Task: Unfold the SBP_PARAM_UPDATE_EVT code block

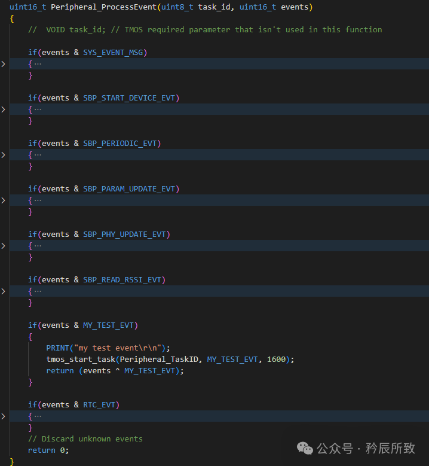Action: (3, 200)
